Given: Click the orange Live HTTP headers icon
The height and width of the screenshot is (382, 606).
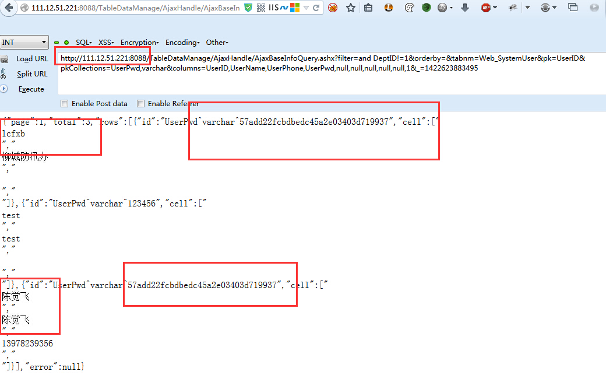Looking at the screenshot, I should [x=389, y=8].
